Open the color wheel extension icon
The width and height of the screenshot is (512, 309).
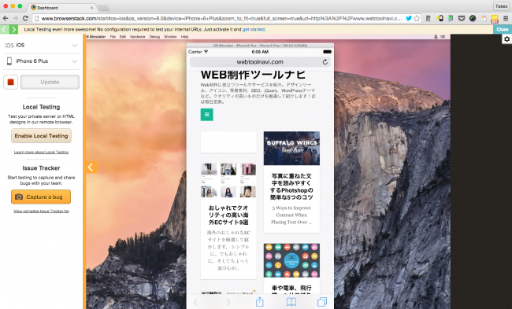(x=473, y=19)
